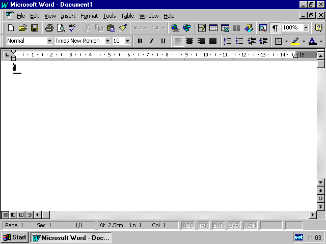Open the Format menu
Screen dimensions: 326x244
pos(89,16)
